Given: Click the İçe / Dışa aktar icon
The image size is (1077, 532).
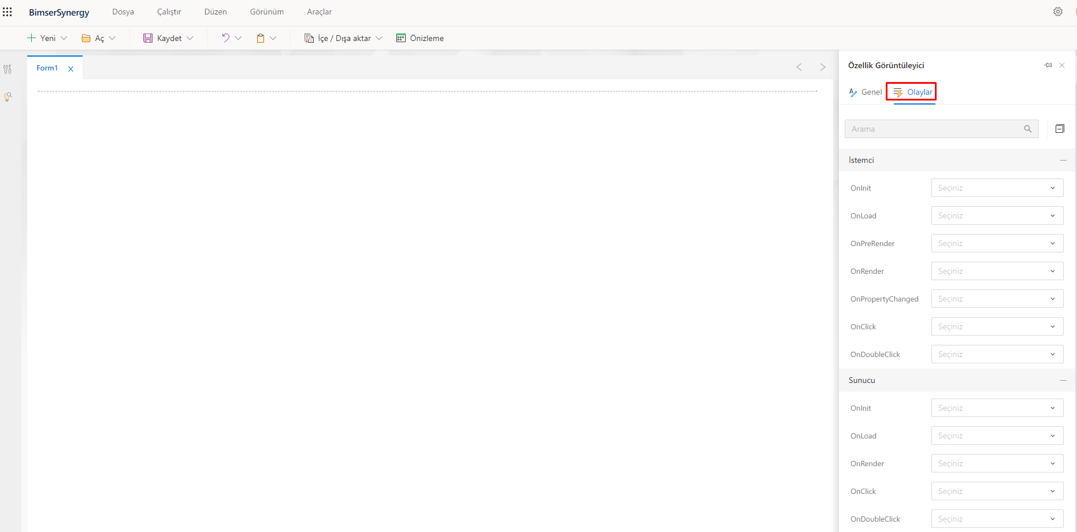Looking at the screenshot, I should pos(309,38).
